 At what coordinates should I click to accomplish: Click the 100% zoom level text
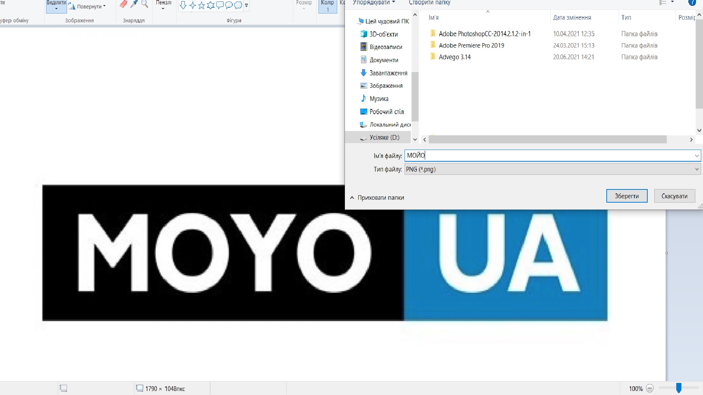coord(636,388)
